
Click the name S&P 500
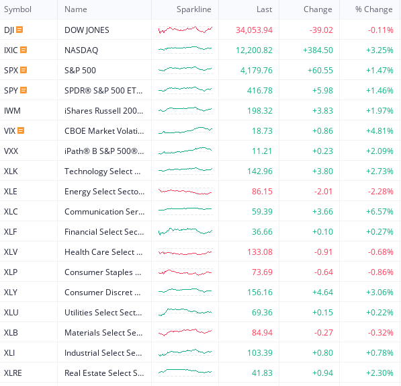[x=80, y=71]
